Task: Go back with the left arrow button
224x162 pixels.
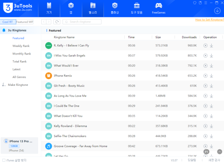Action: click(x=44, y=22)
